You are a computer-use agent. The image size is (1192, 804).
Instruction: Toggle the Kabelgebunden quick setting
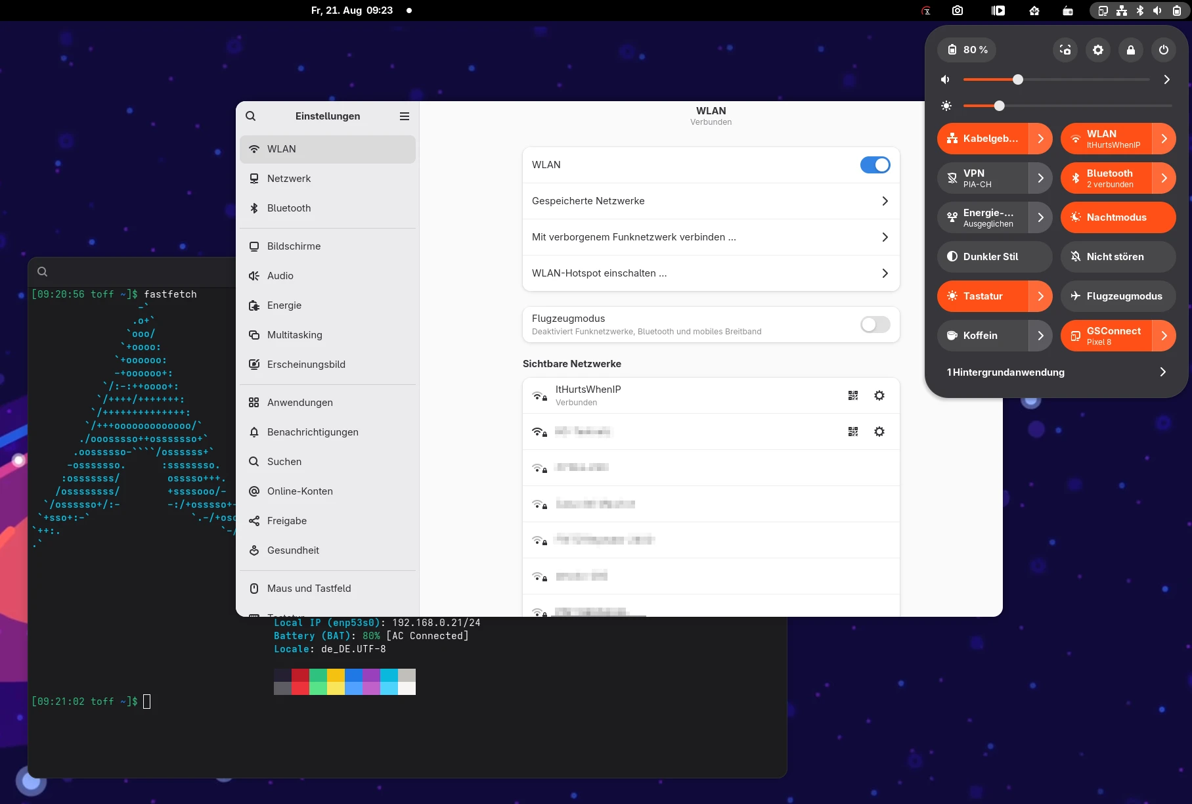coord(982,139)
